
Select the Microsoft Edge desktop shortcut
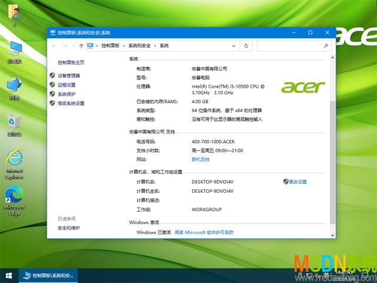[14, 200]
